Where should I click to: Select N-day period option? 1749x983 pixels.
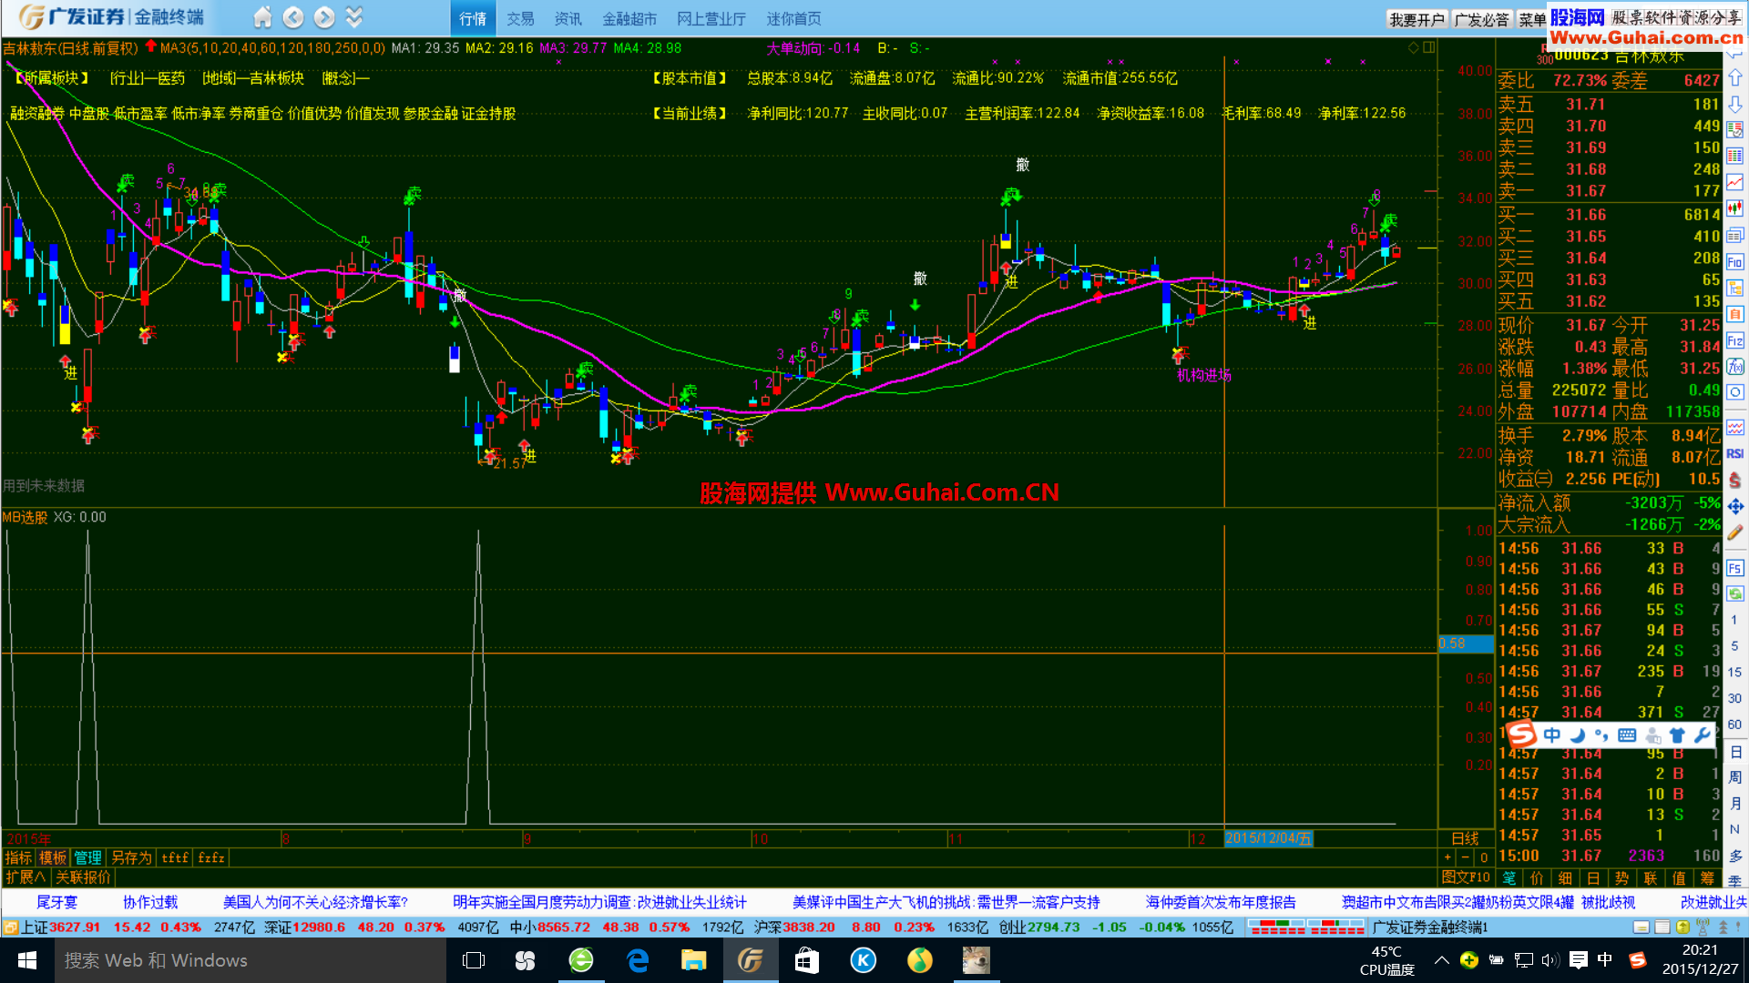point(1734,830)
